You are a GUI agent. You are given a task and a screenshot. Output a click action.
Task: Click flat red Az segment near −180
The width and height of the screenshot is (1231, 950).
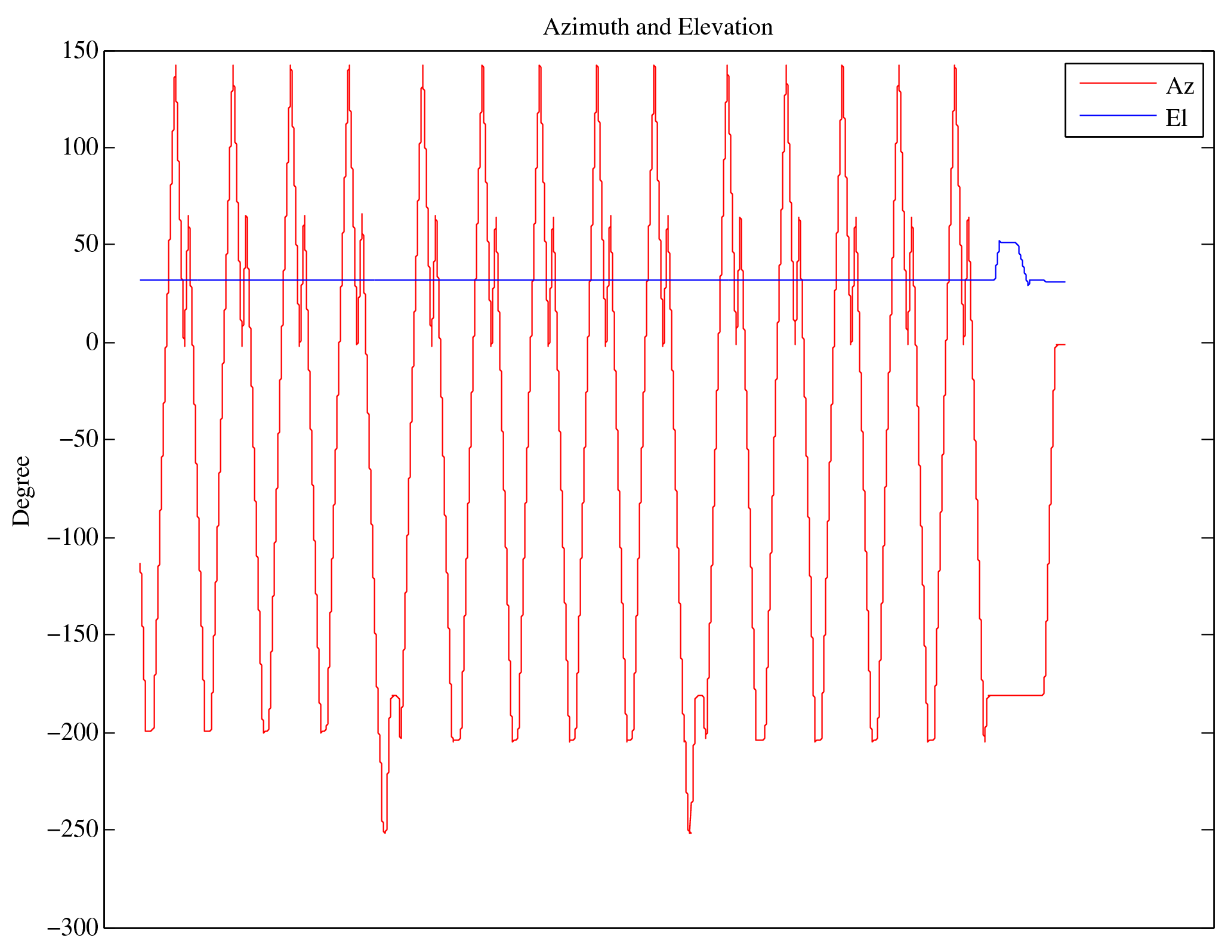[1014, 695]
